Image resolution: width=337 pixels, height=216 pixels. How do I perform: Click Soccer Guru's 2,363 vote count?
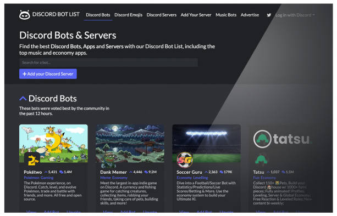click(213, 172)
